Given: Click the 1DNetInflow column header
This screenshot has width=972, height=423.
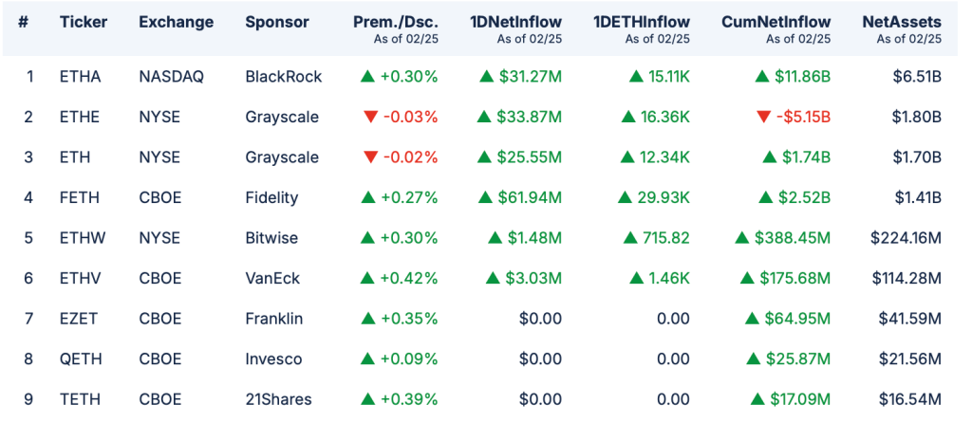Looking at the screenshot, I should [x=515, y=22].
